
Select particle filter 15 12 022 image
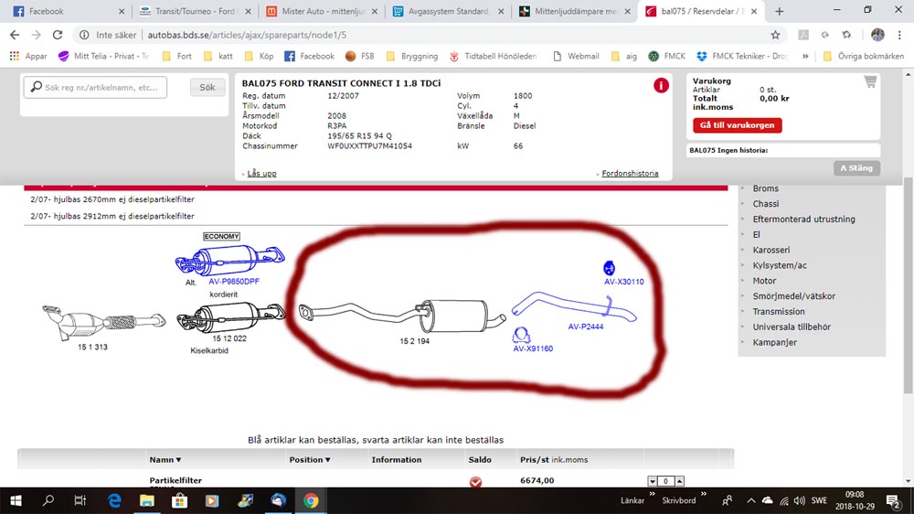231,317
